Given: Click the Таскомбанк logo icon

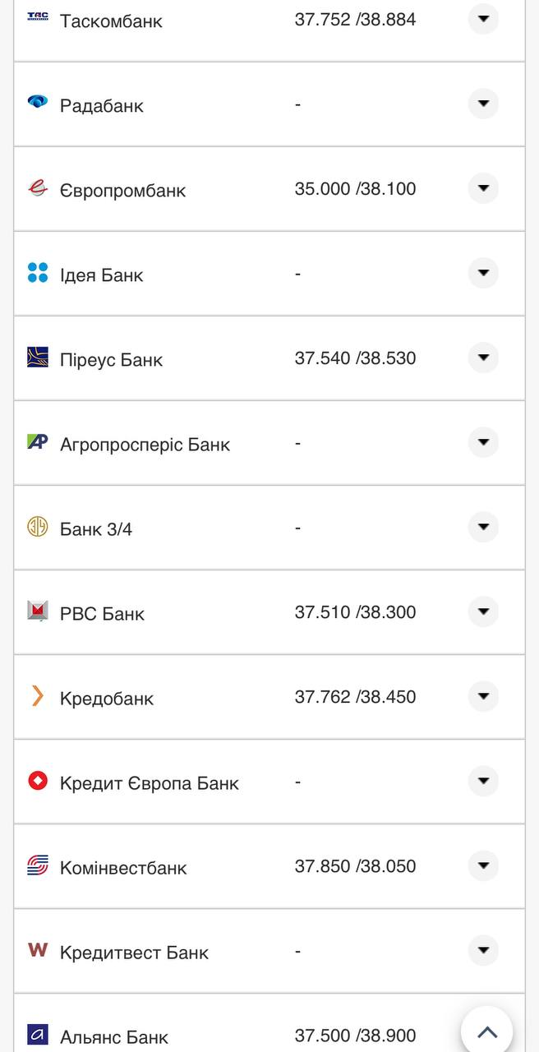Looking at the screenshot, I should (x=38, y=16).
